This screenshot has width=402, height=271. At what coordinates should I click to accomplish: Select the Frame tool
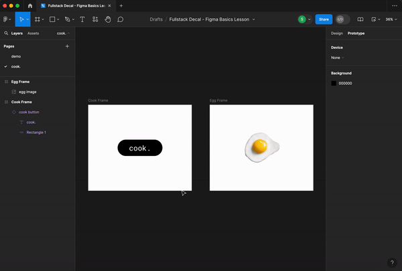(38, 19)
